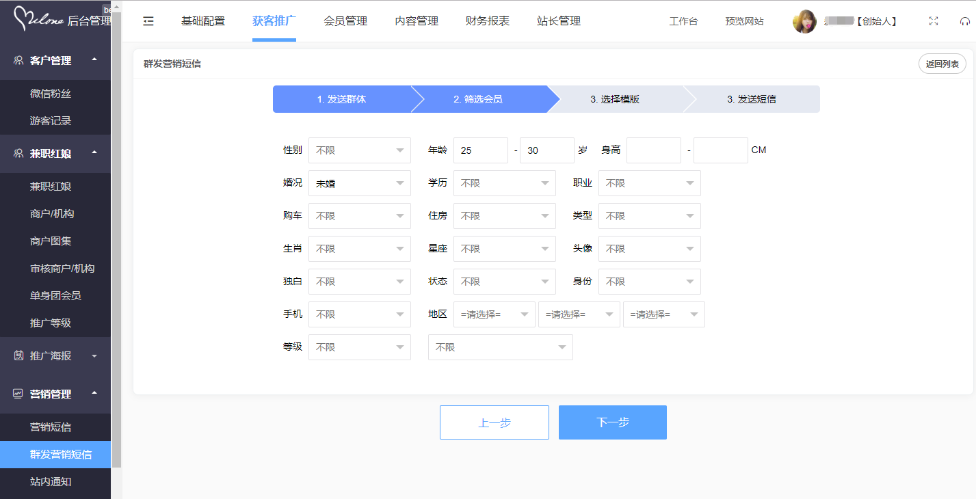Image resolution: width=976 pixels, height=499 pixels.
Task: Click the 推广海报 poster icon
Action: click(x=18, y=355)
